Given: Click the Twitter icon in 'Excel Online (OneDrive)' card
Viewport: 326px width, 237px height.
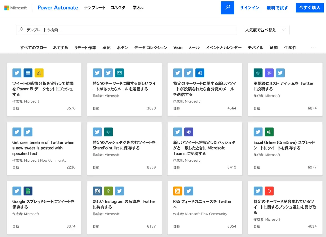Looking at the screenshot, I should (x=258, y=132).
